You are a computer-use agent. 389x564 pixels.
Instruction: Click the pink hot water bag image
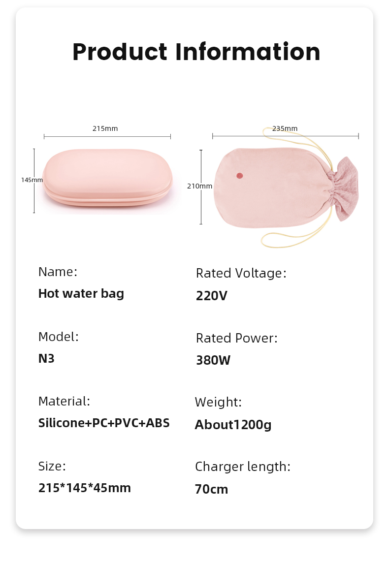pos(107,179)
